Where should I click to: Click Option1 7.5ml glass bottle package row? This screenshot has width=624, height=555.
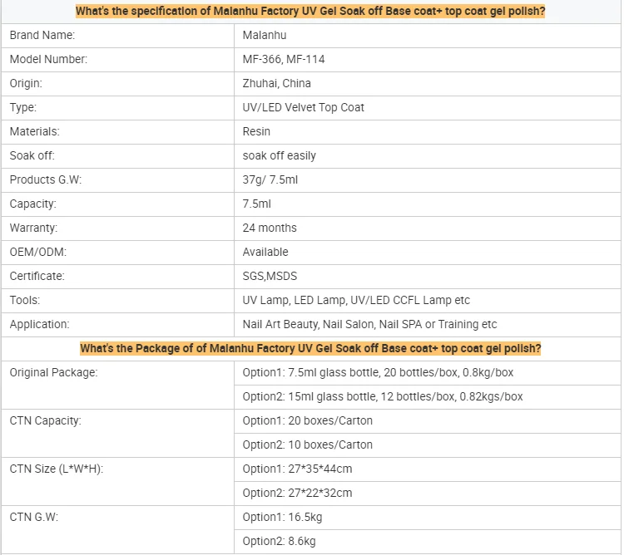point(378,373)
